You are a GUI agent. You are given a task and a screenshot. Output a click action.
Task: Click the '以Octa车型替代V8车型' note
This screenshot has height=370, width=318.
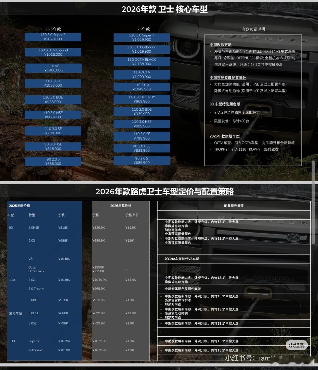(182, 259)
